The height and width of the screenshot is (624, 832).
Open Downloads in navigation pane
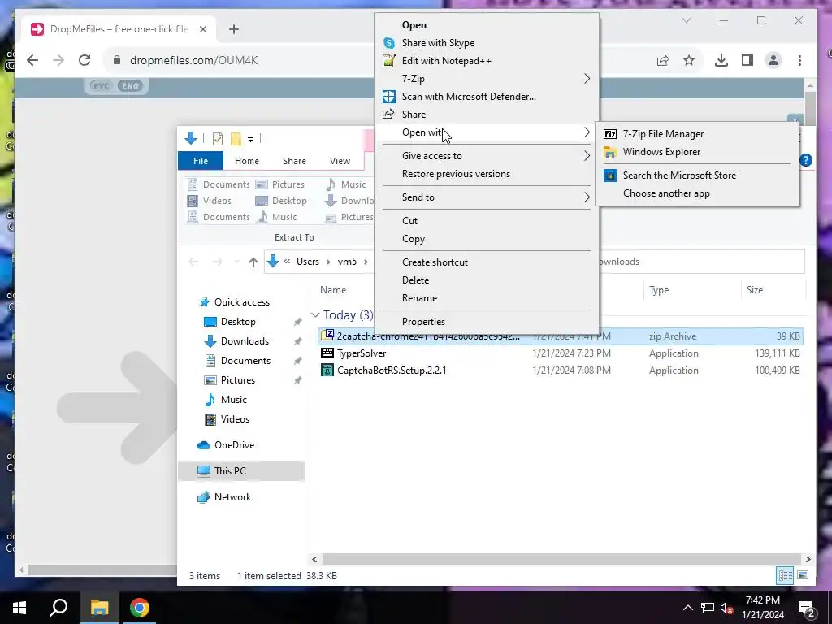[245, 341]
